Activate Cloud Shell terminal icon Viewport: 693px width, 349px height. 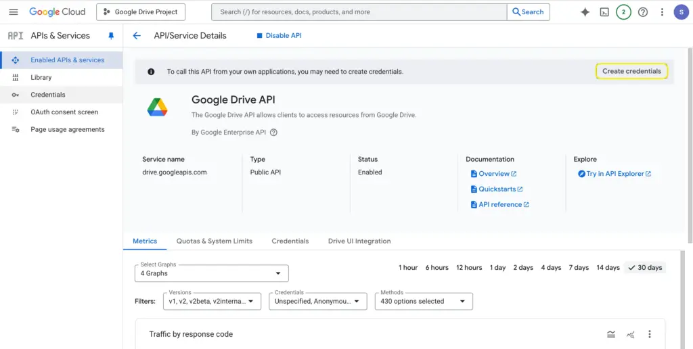tap(604, 12)
